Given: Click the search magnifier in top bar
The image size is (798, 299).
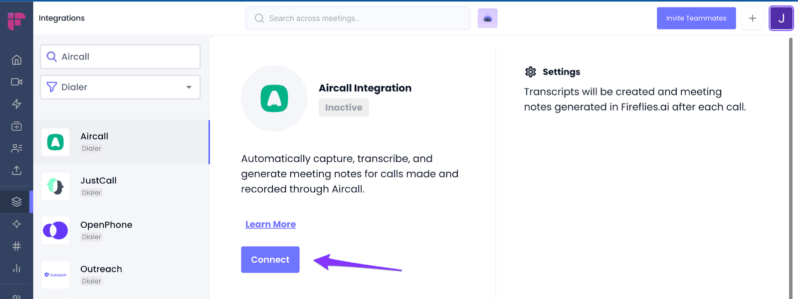Looking at the screenshot, I should pos(259,18).
